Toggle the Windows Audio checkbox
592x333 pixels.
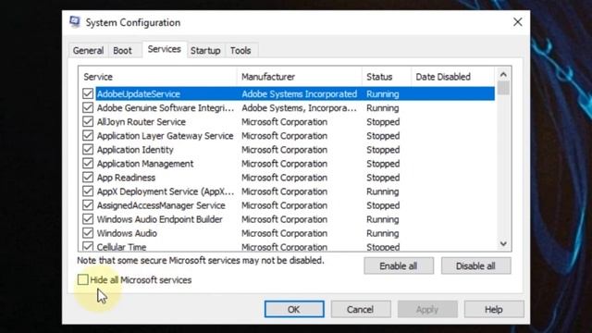pos(88,233)
